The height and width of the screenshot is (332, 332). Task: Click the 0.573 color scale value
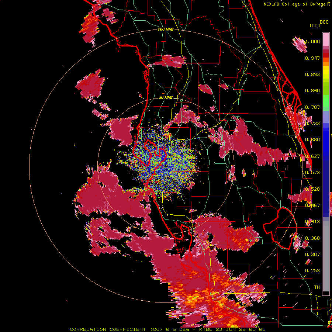click(x=312, y=173)
